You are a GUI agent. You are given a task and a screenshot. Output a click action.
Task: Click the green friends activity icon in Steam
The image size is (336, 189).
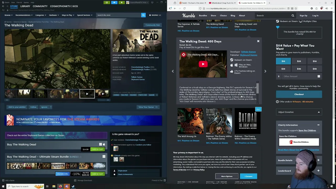(107, 2)
